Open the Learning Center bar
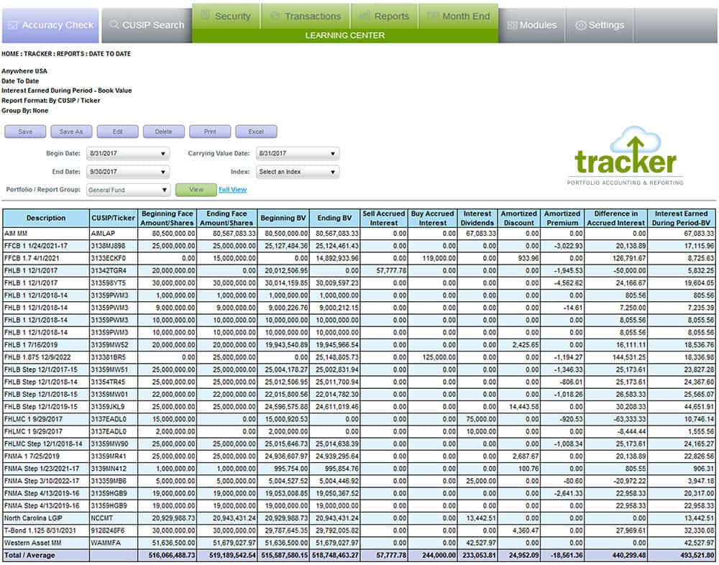The image size is (719, 565). click(344, 35)
